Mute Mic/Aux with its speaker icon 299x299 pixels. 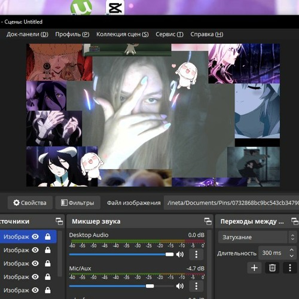tap(180, 286)
